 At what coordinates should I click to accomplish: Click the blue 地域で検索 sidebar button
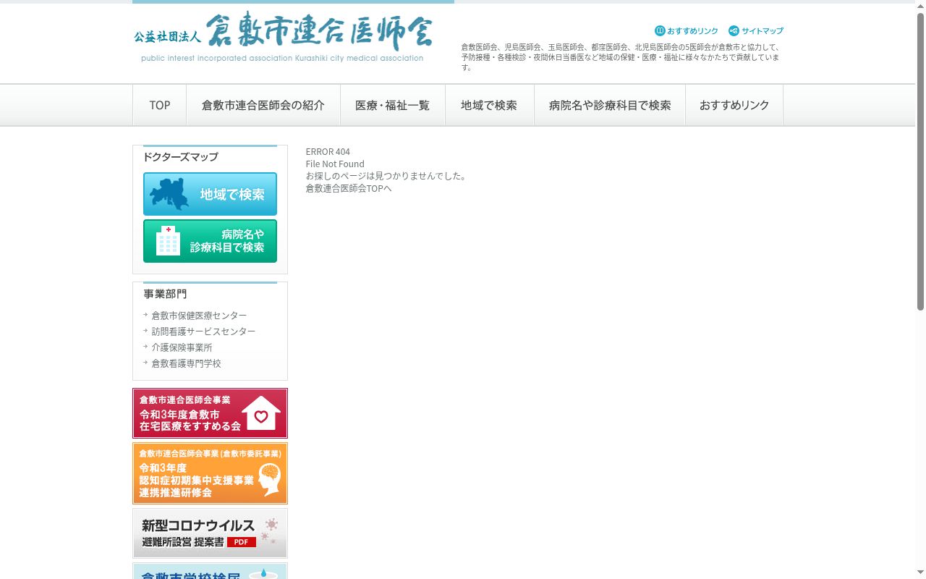coord(210,194)
